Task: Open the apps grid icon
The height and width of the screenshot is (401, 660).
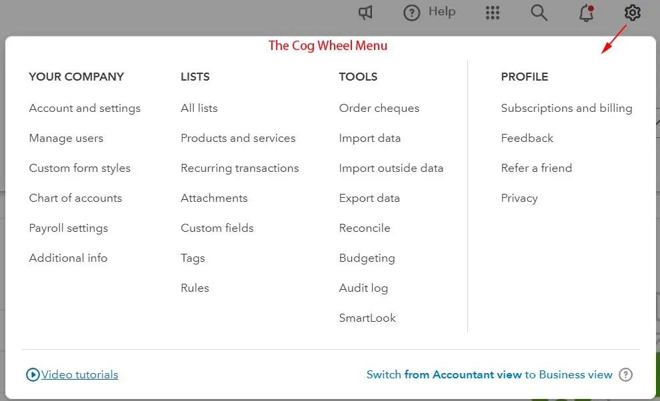Action: tap(493, 13)
